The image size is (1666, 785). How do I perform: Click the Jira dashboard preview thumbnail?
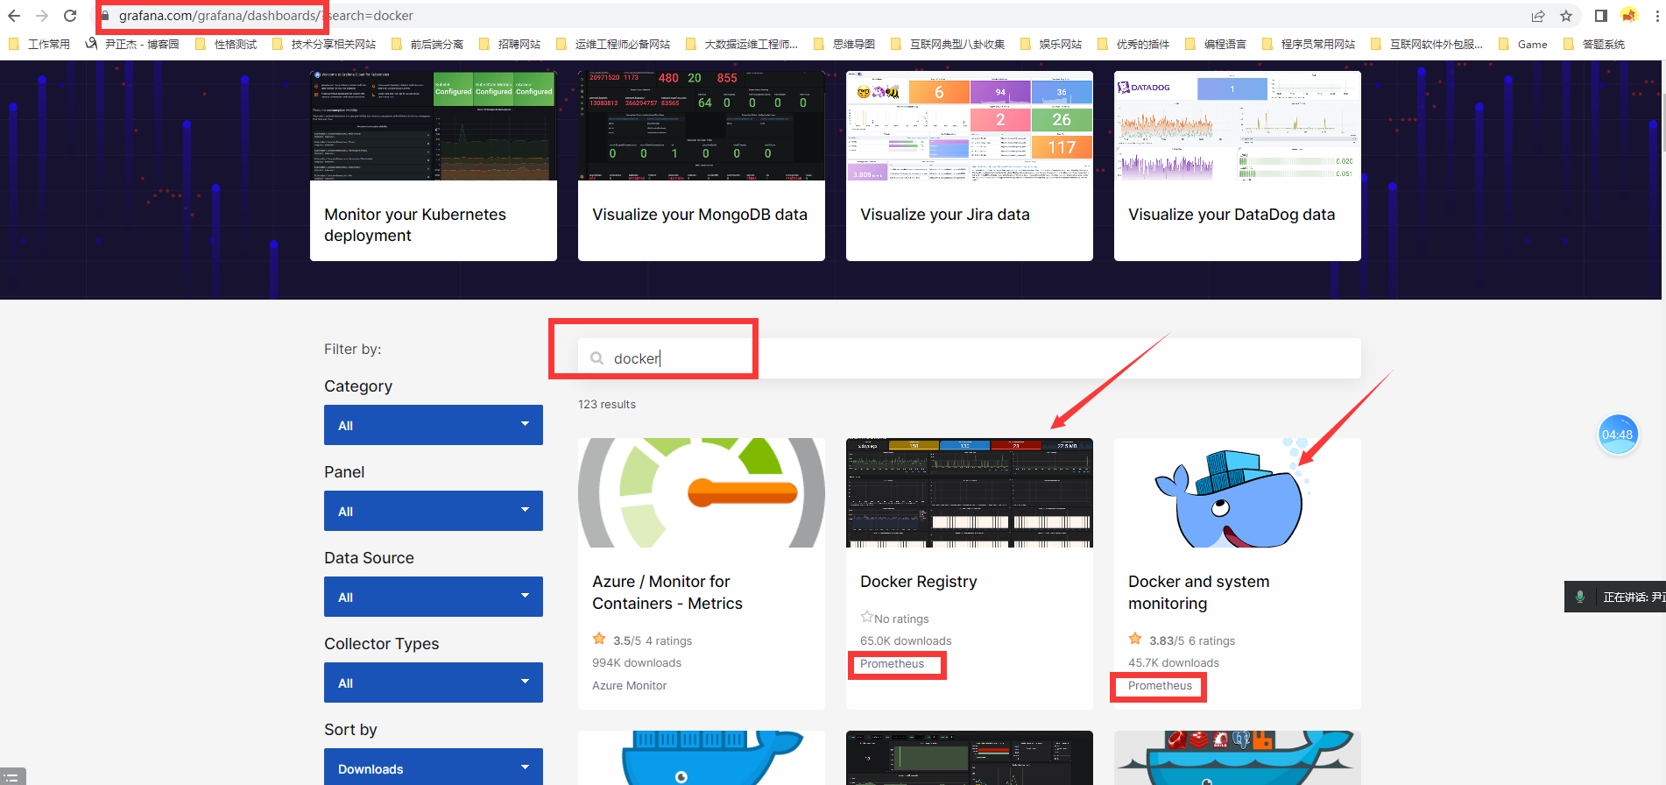(x=970, y=125)
